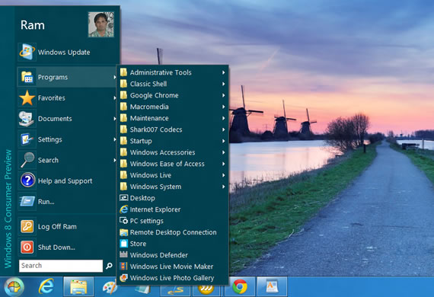Click the Shark007 Codecs folder label

[156, 129]
